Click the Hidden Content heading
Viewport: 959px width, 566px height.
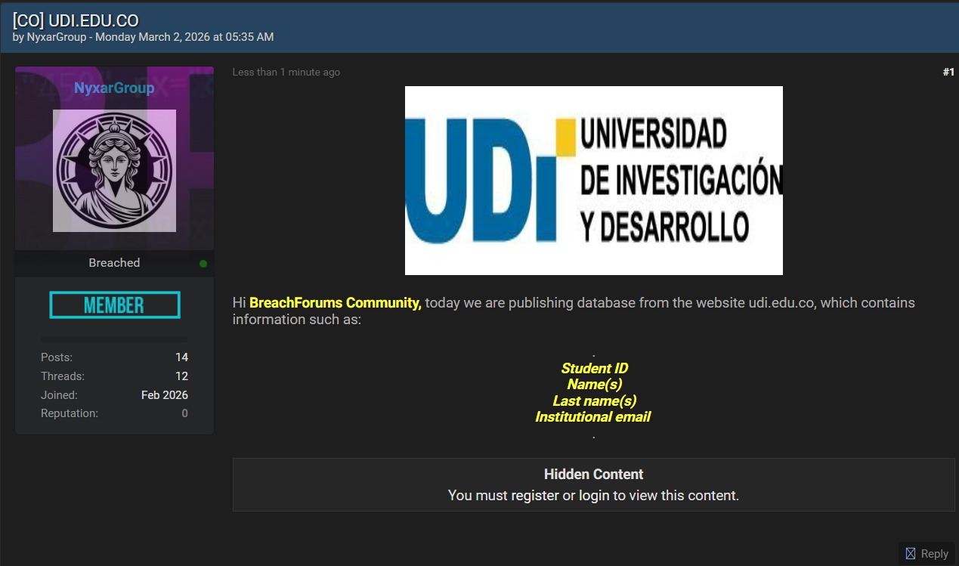pyautogui.click(x=593, y=474)
